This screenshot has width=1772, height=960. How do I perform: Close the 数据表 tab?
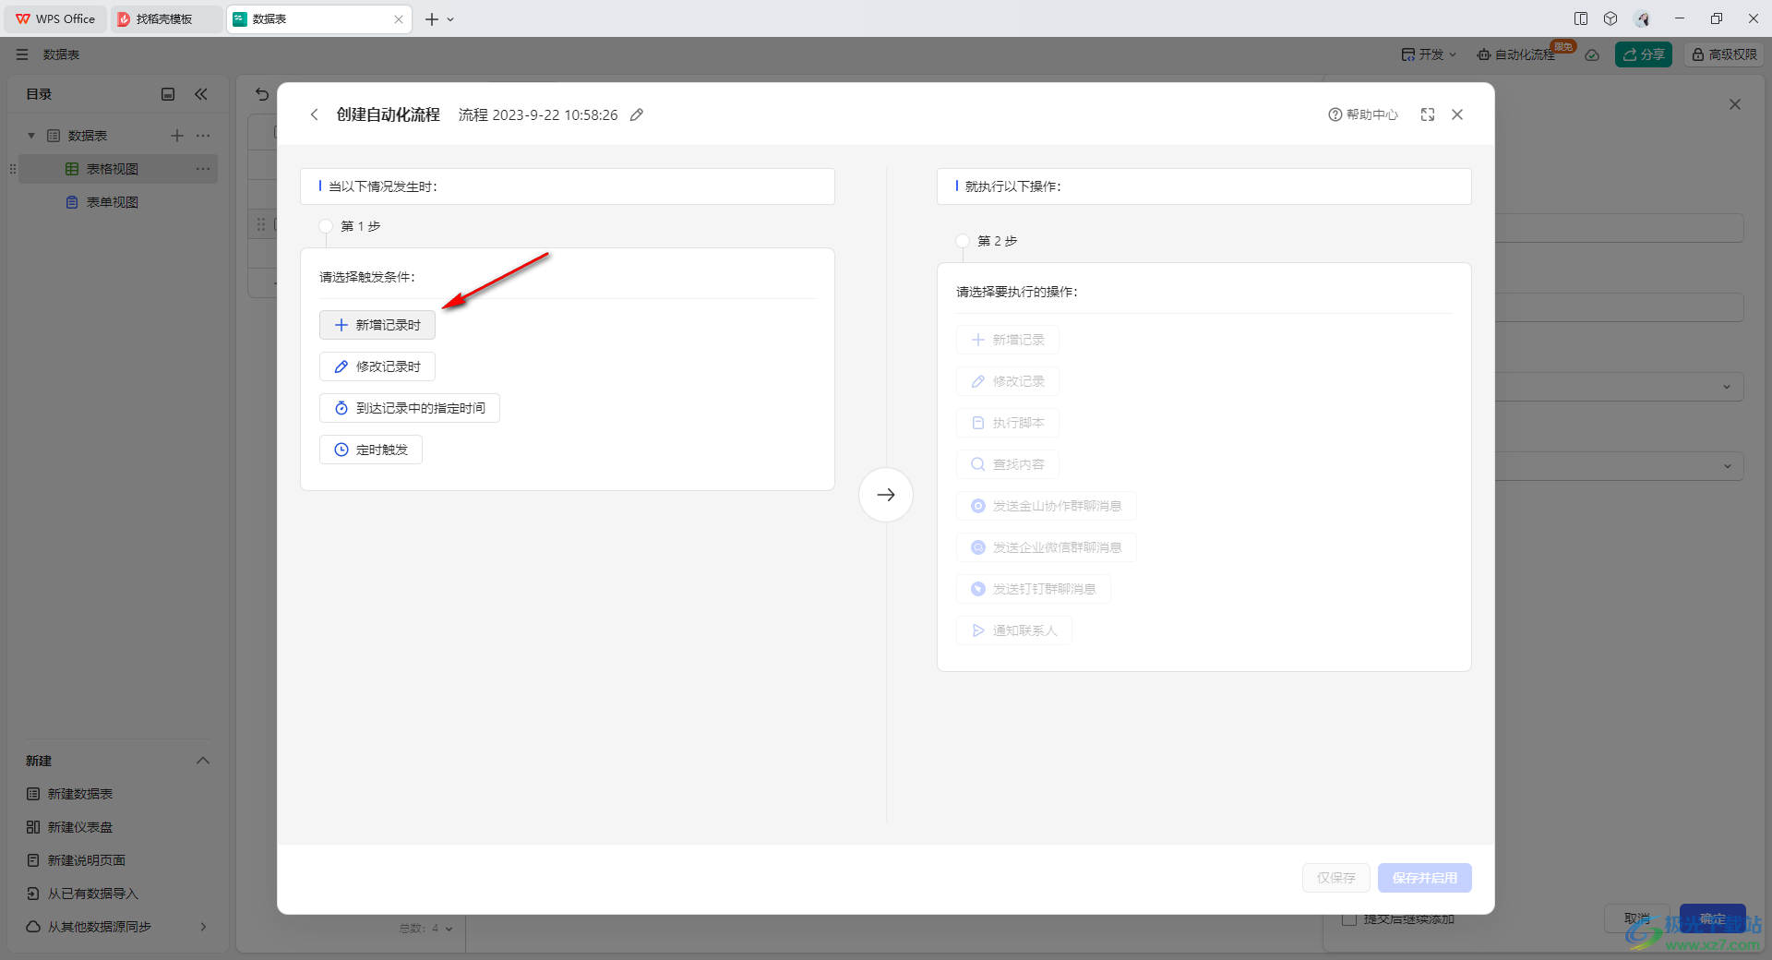tap(399, 19)
